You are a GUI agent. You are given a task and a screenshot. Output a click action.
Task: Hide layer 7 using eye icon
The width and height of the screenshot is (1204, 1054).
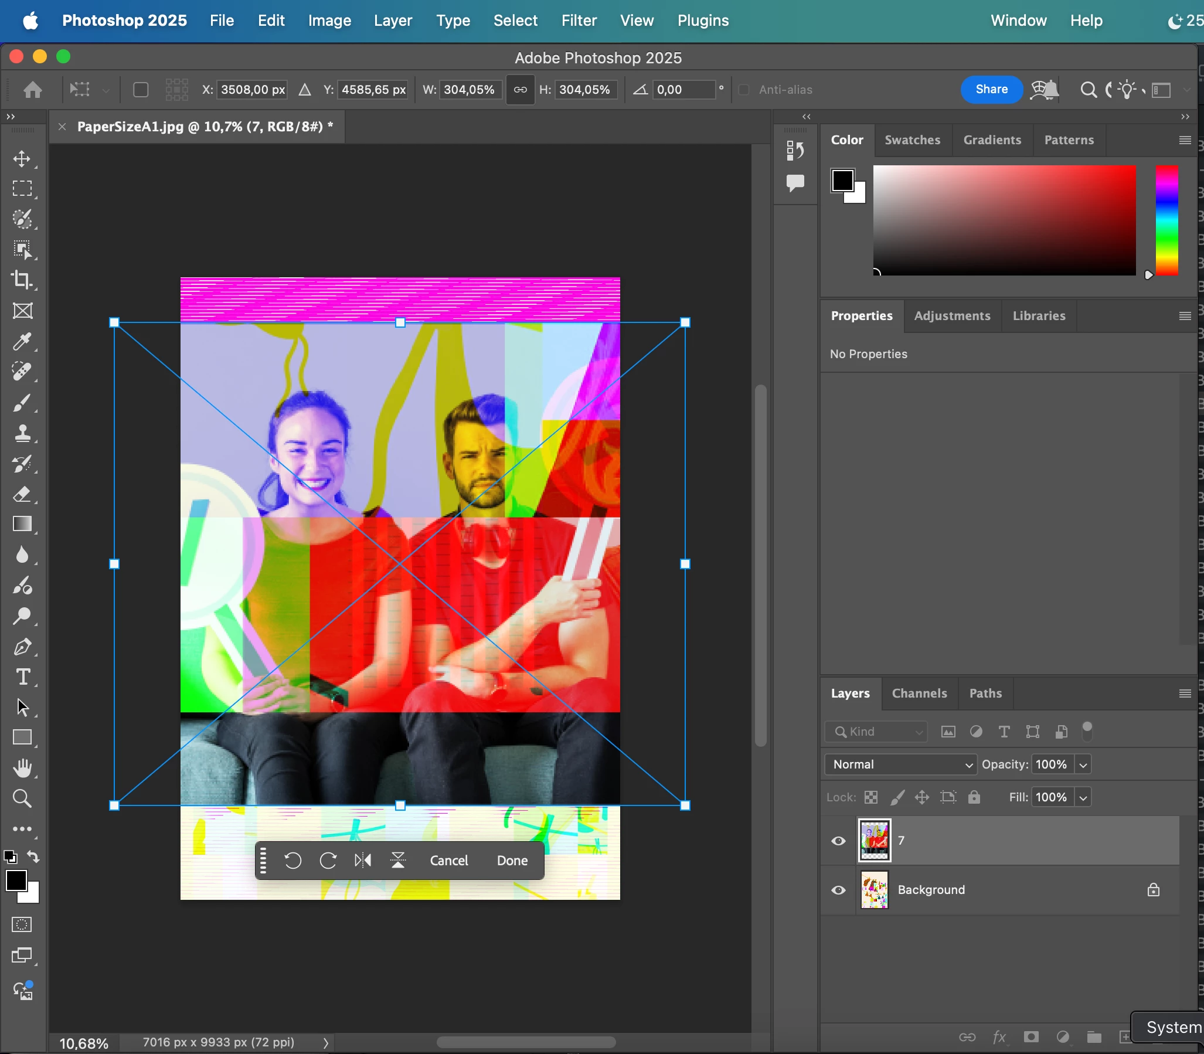839,841
